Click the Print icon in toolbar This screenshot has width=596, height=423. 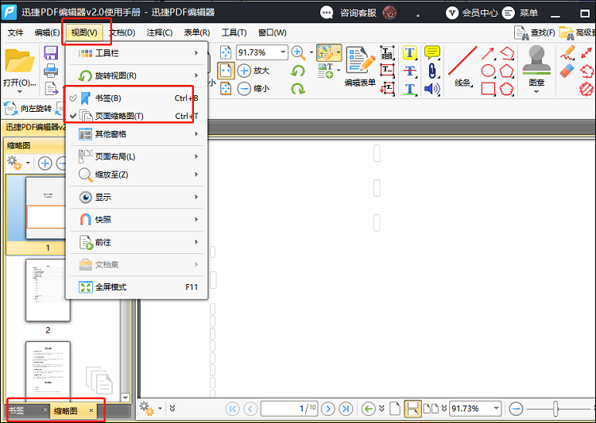[51, 71]
